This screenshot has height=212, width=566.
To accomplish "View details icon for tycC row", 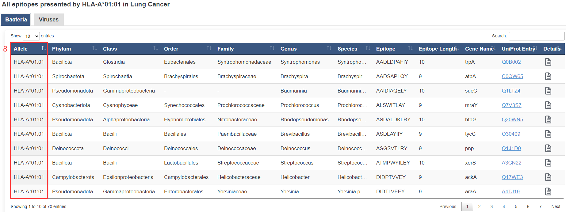I will (x=548, y=134).
